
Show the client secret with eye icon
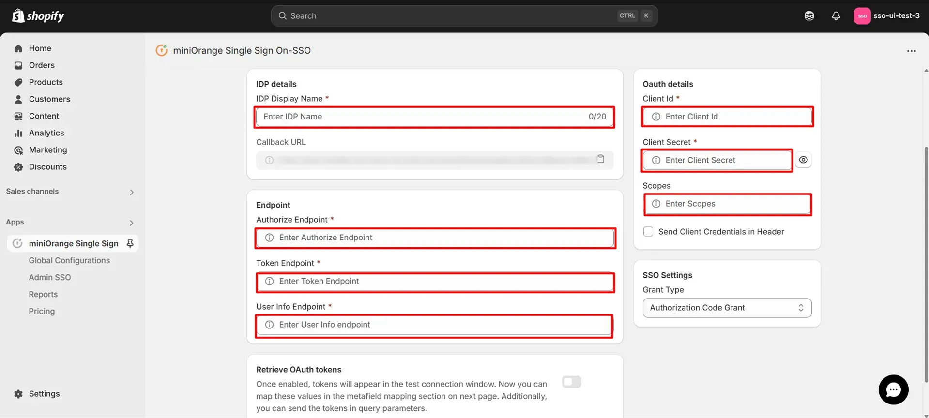click(803, 160)
